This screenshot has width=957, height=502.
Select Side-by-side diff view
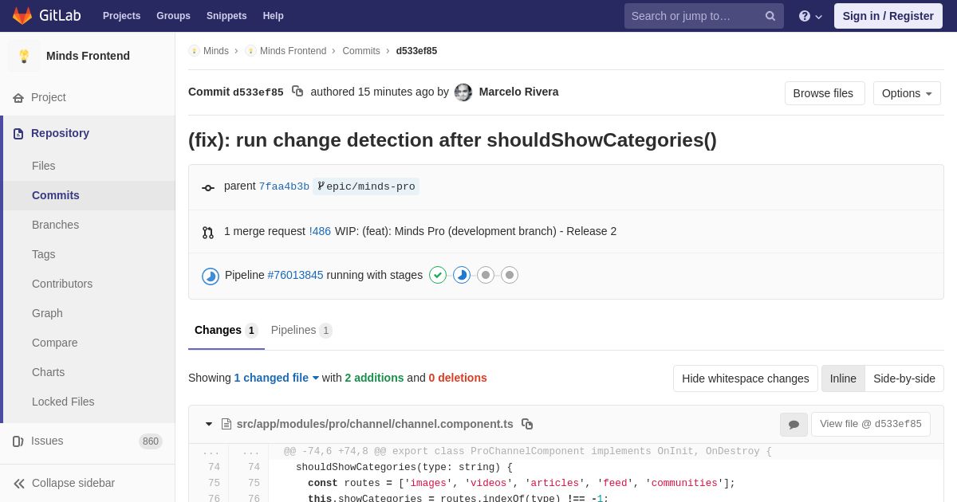tap(904, 378)
